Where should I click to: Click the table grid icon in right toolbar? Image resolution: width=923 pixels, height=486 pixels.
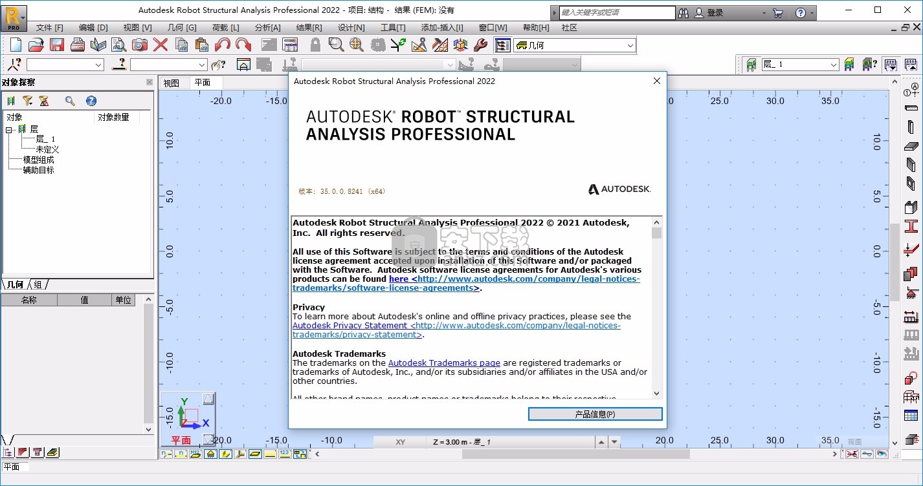pos(911,416)
